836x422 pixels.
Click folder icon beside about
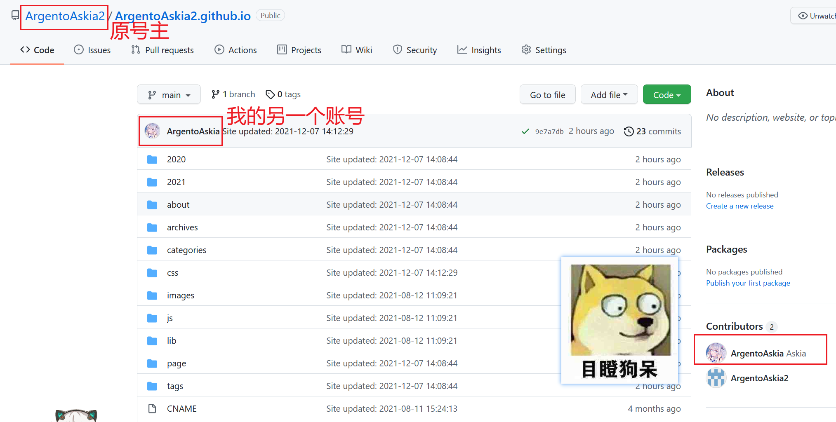[x=152, y=205]
